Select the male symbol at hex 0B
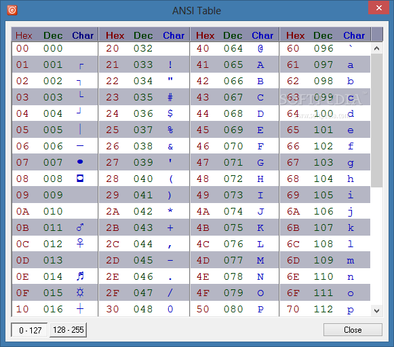 [80, 227]
